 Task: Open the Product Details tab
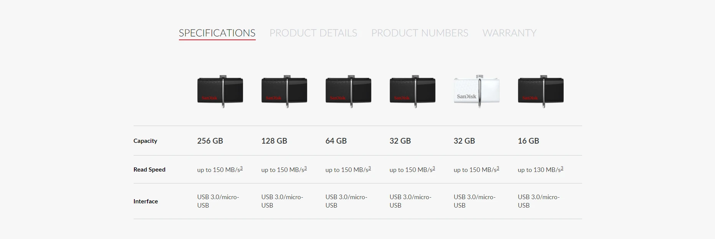click(x=313, y=33)
